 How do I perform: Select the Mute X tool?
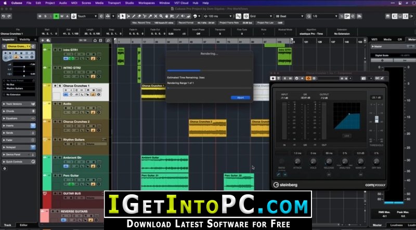[155, 16]
